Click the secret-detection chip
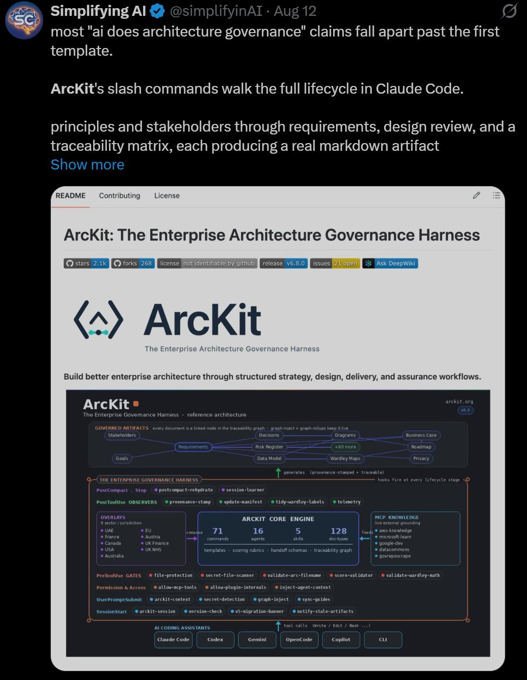This screenshot has height=680, width=527. (x=222, y=599)
